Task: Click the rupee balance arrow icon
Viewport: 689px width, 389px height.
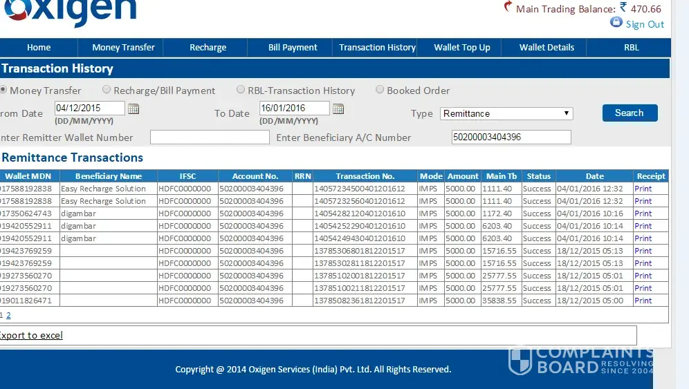Action: 508,8
